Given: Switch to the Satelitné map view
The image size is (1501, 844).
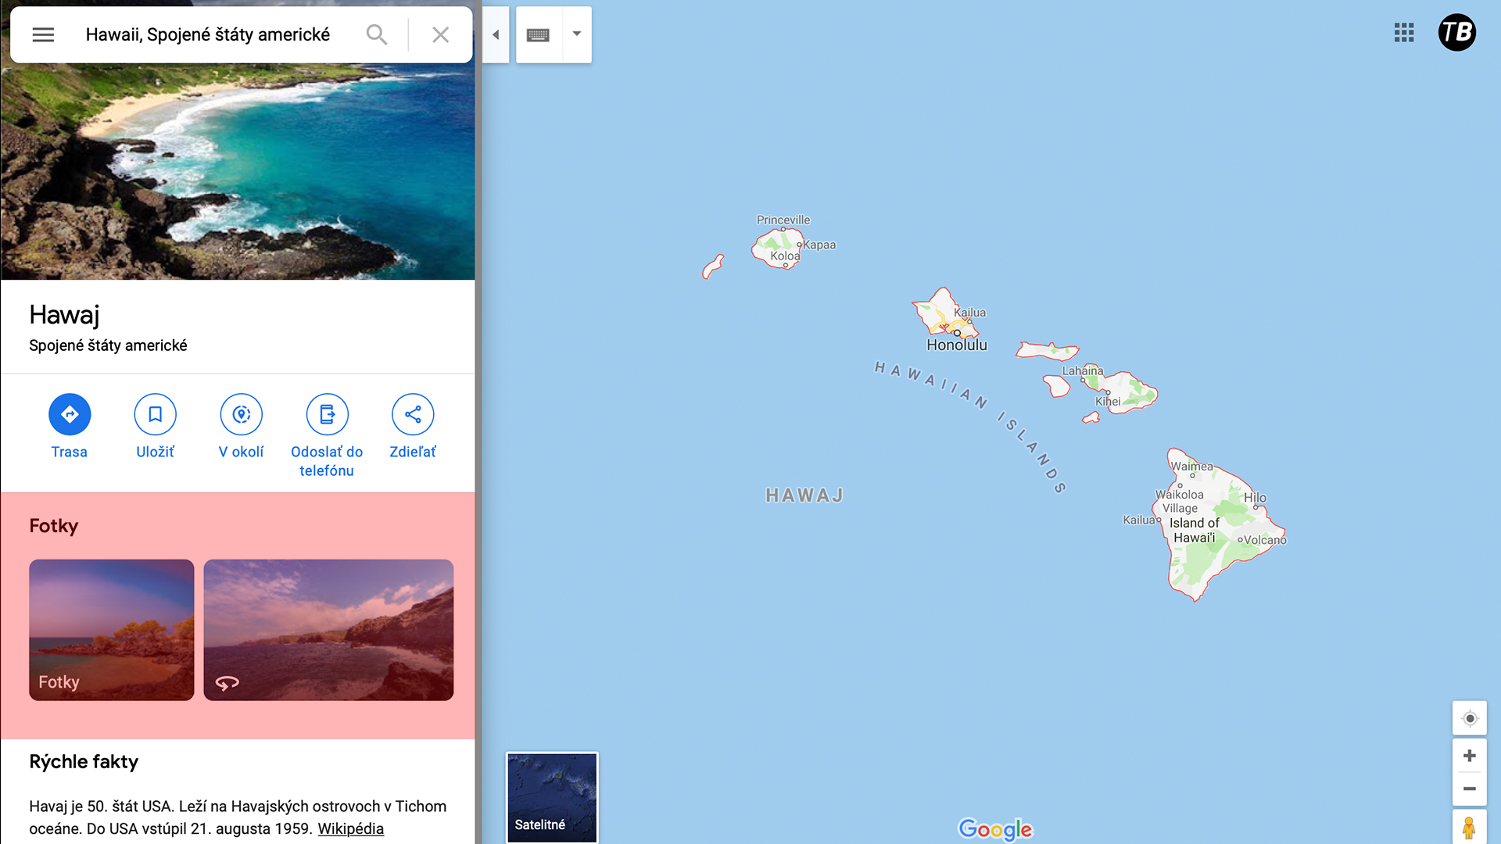Looking at the screenshot, I should click(x=552, y=798).
